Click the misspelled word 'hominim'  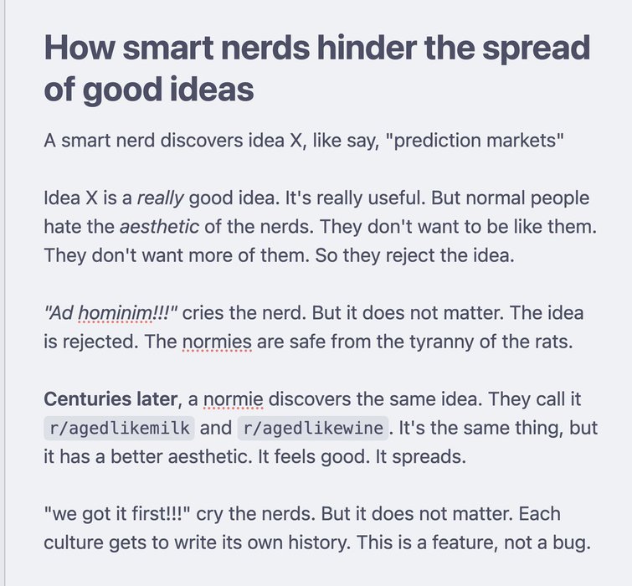[115, 313]
